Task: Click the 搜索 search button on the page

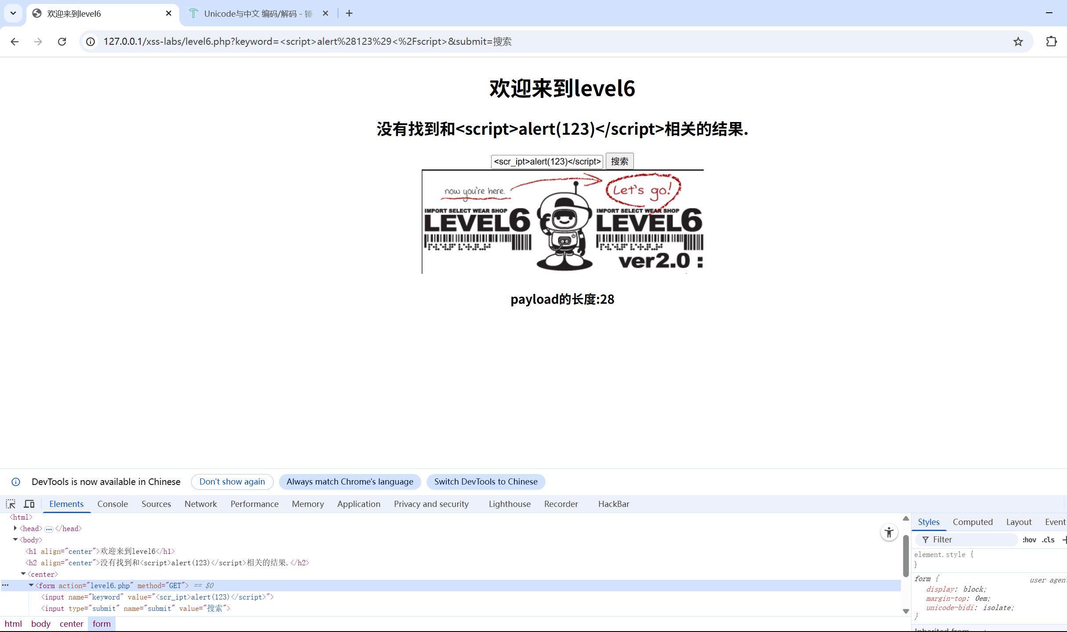Action: coord(619,161)
